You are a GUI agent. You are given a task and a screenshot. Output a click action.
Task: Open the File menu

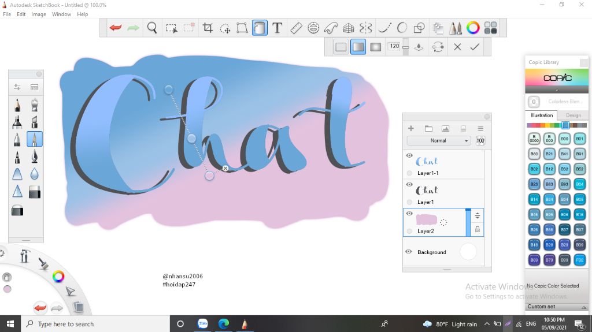pyautogui.click(x=7, y=14)
